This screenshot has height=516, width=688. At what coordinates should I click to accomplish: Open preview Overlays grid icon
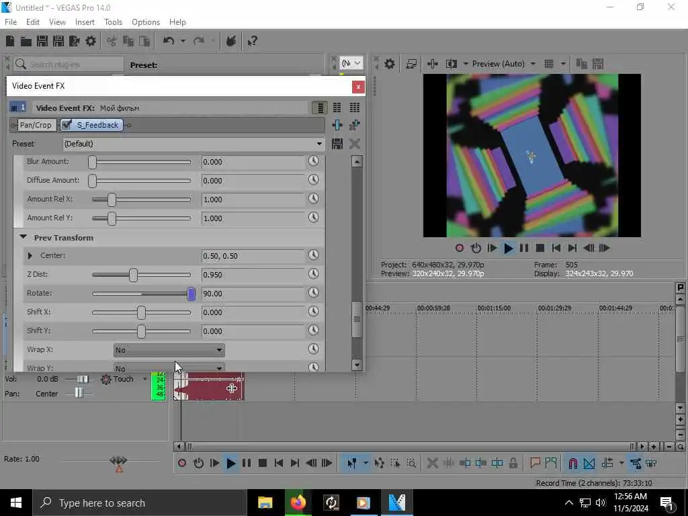549,64
